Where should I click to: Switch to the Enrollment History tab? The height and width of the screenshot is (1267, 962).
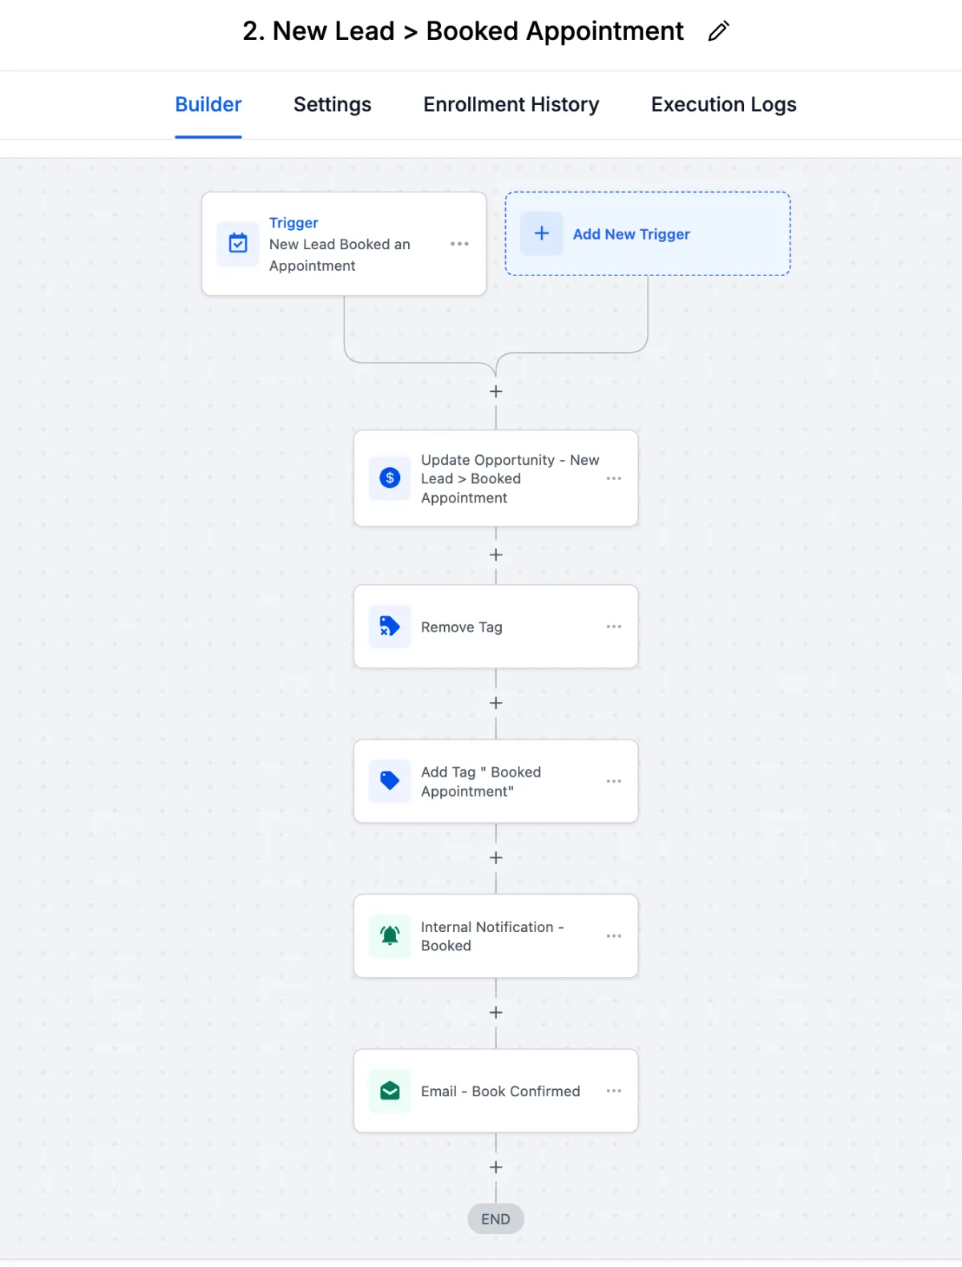(x=511, y=105)
